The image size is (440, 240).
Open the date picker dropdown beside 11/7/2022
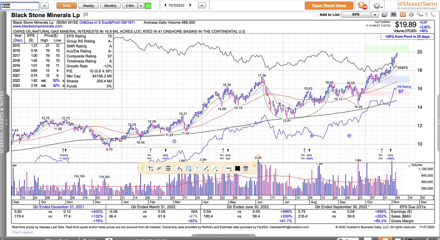pos(201,5)
